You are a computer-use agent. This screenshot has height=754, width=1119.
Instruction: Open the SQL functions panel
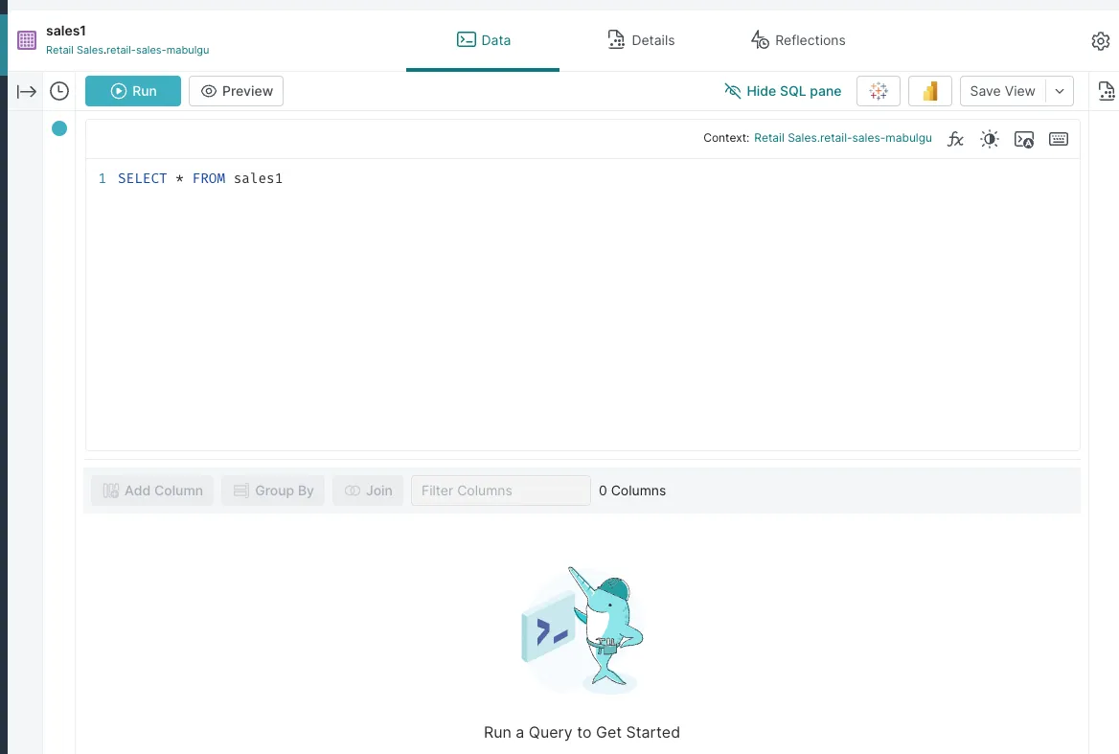(955, 139)
